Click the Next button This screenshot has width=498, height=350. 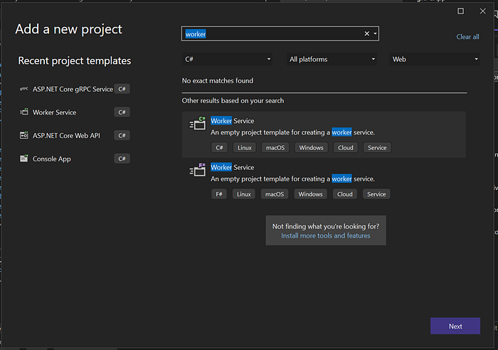(x=455, y=326)
